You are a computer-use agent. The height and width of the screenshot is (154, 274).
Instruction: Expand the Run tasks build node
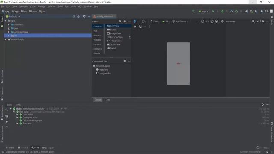point(17,124)
